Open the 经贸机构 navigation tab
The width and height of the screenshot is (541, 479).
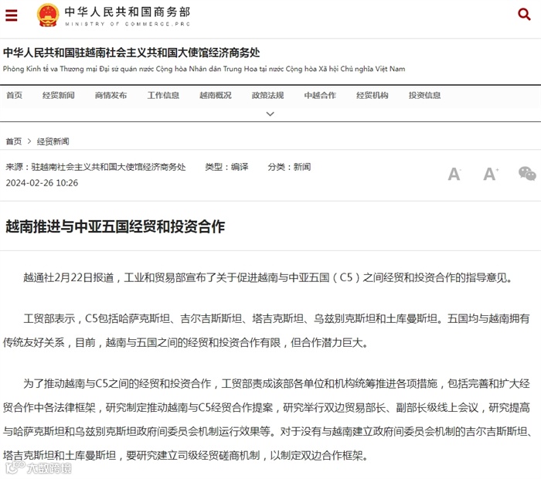[x=373, y=96]
